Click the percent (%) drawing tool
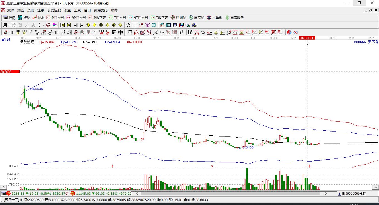 [203, 32]
